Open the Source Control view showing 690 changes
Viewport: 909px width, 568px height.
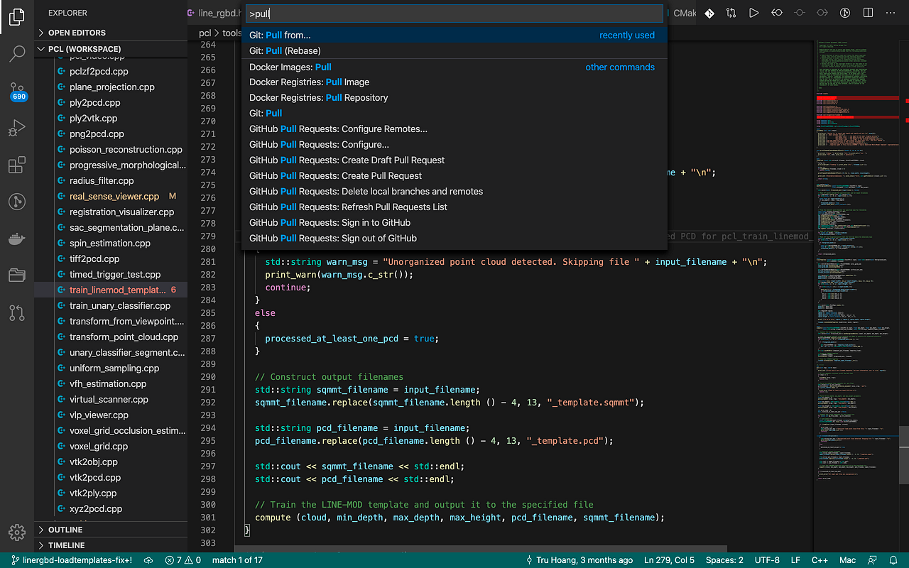[x=17, y=91]
